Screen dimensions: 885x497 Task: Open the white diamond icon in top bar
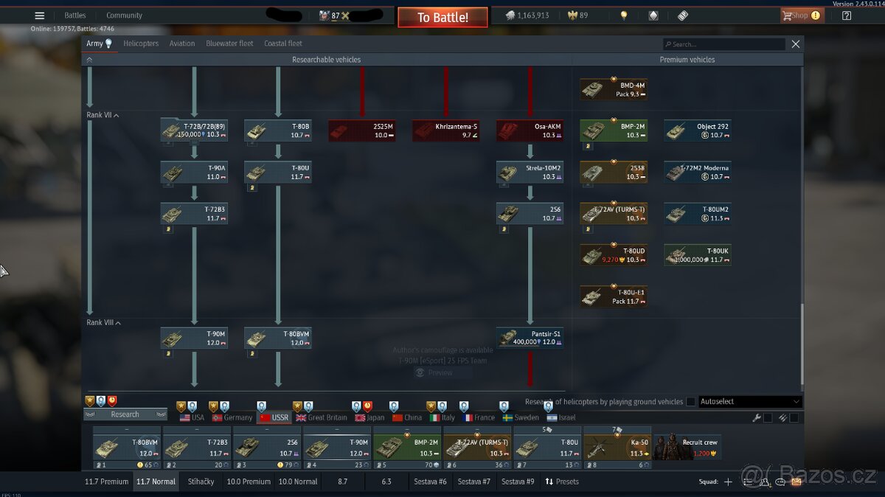tap(653, 15)
